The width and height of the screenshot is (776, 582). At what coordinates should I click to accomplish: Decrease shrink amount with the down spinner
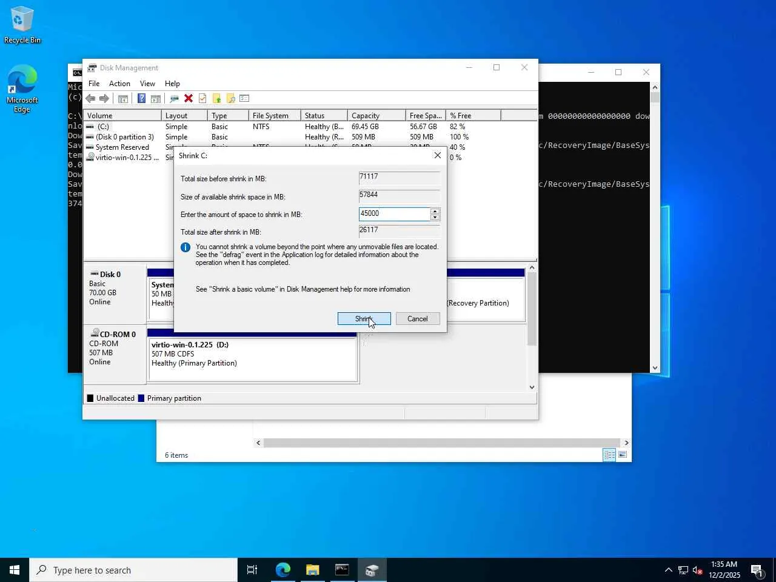(435, 217)
